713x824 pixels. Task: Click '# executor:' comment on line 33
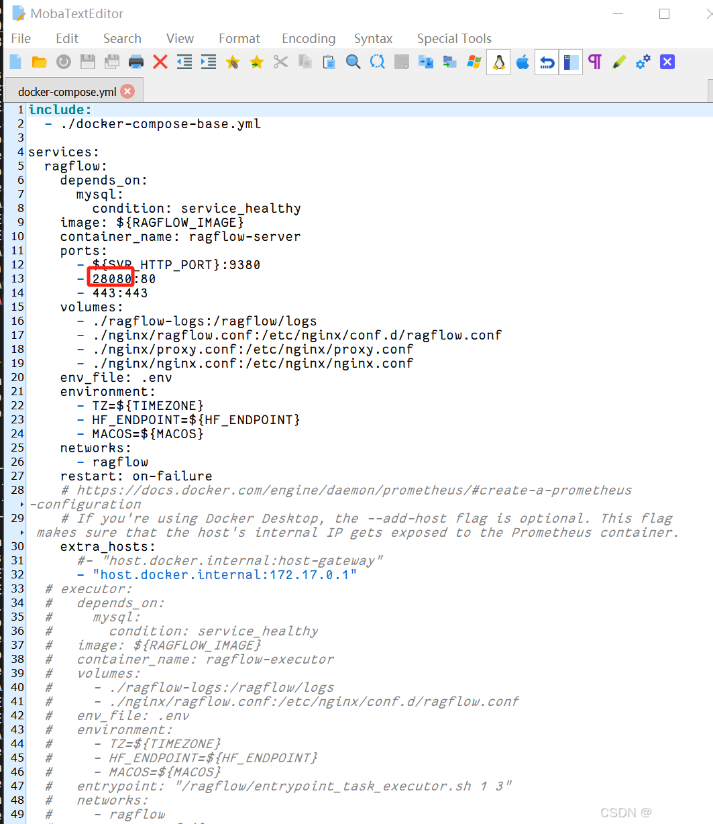[x=89, y=588]
